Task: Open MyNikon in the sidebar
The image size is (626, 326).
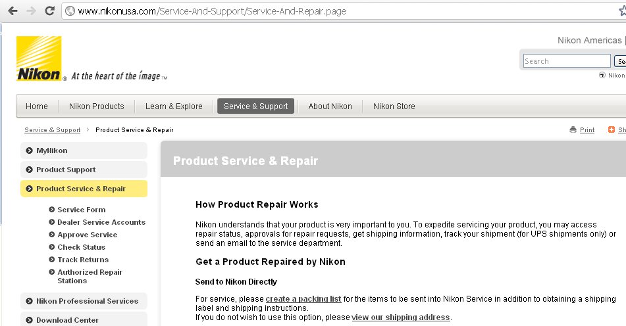Action: (x=84, y=151)
